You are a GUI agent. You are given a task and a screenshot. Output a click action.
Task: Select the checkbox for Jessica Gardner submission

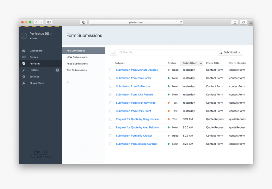coord(111,144)
